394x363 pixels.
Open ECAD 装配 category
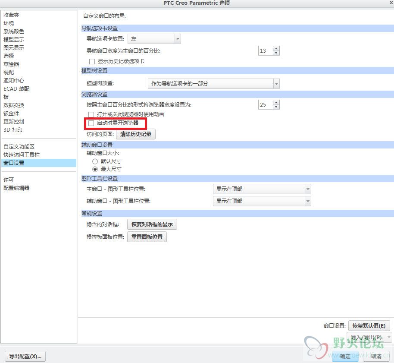(16, 89)
